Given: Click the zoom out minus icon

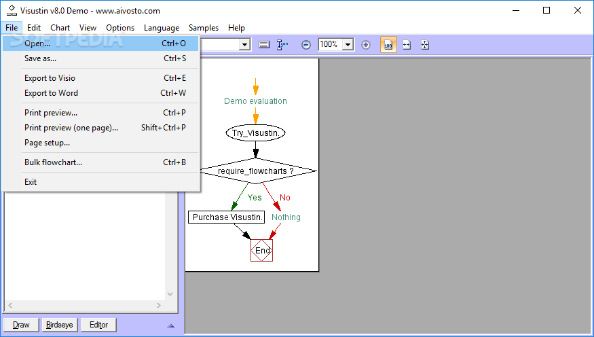Looking at the screenshot, I should click(306, 45).
